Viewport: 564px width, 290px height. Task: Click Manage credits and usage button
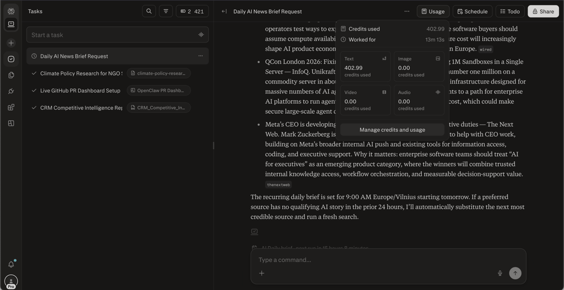392,130
